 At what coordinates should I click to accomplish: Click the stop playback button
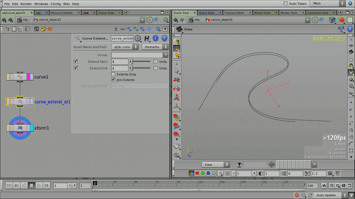(32, 186)
